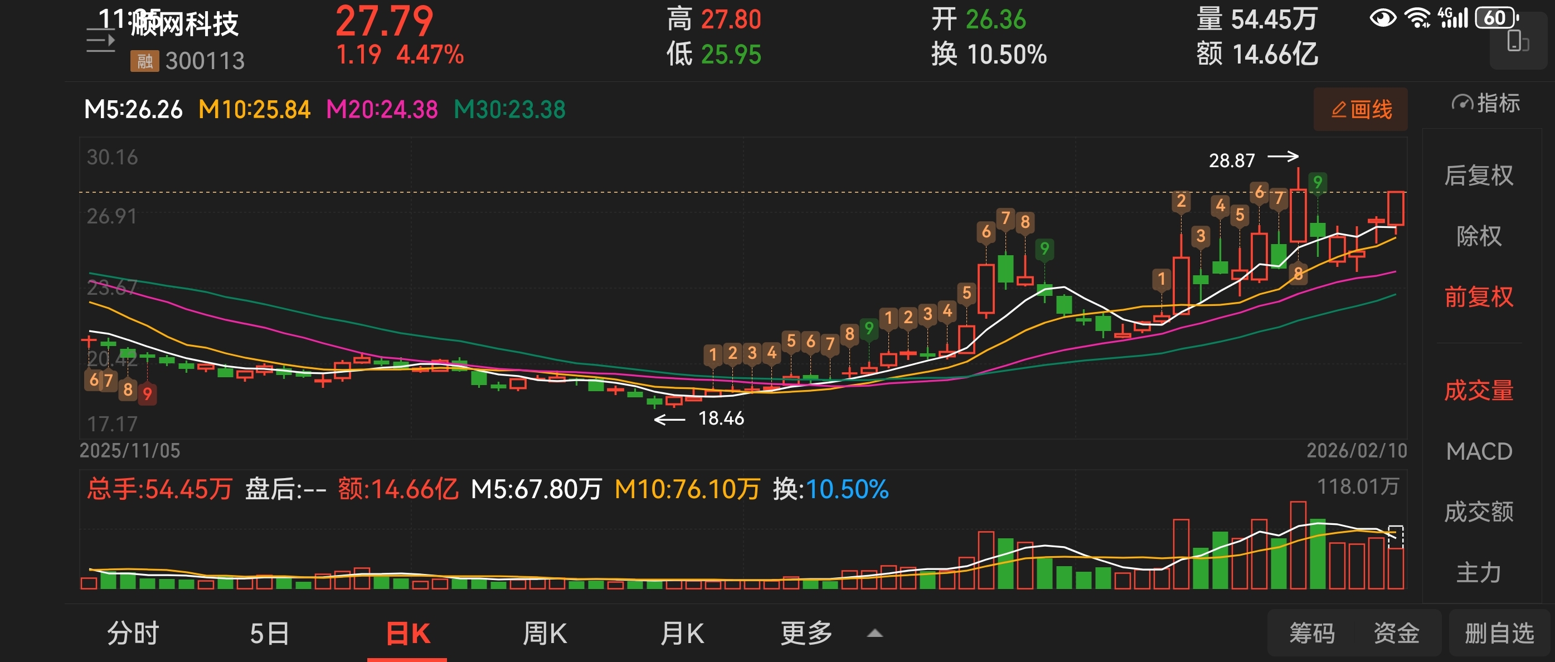Tap the stock switch arrows icon
1555x662 pixels.
(x=100, y=41)
